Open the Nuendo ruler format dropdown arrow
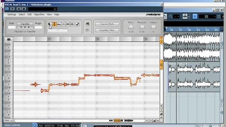 (x=221, y=29)
